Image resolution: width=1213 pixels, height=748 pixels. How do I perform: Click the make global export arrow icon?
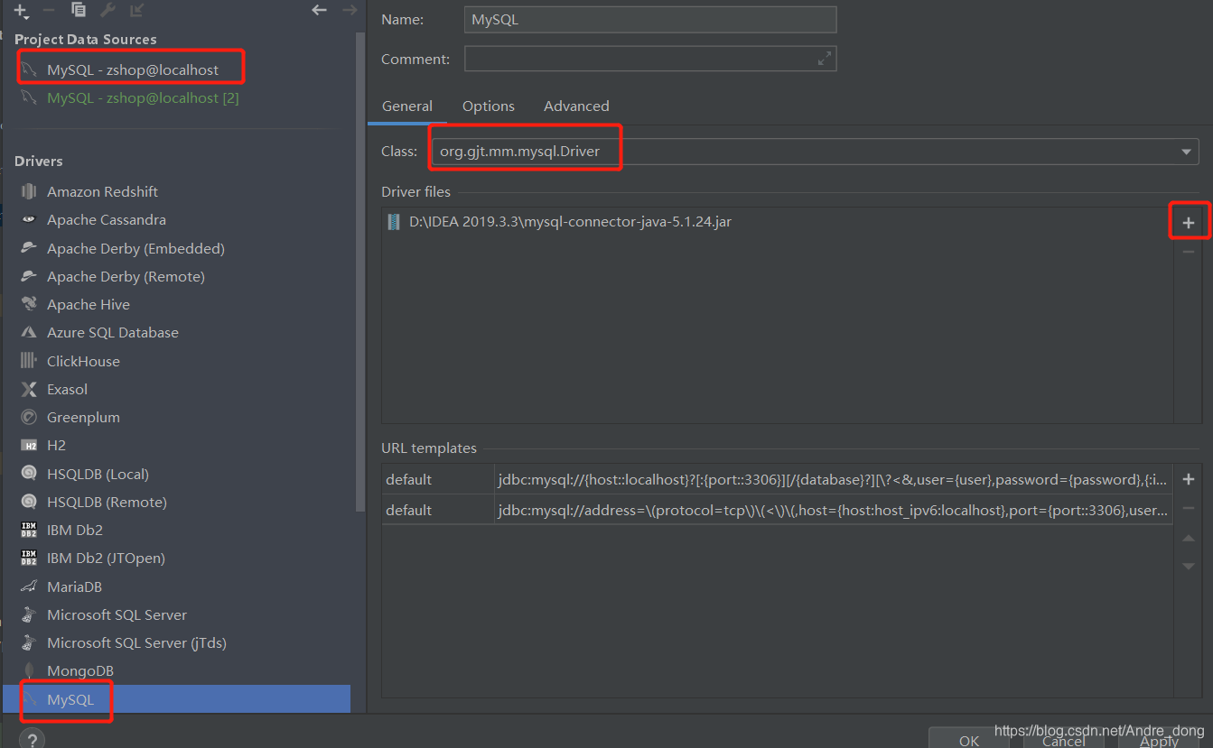[x=136, y=11]
